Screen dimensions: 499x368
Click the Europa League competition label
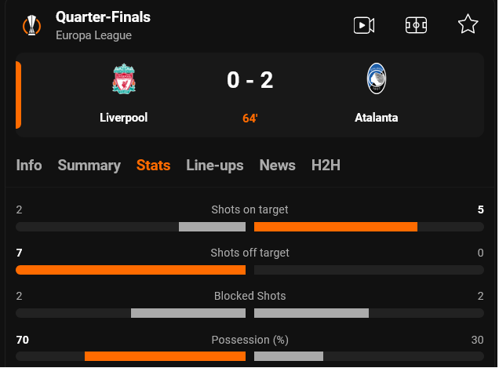(x=94, y=35)
